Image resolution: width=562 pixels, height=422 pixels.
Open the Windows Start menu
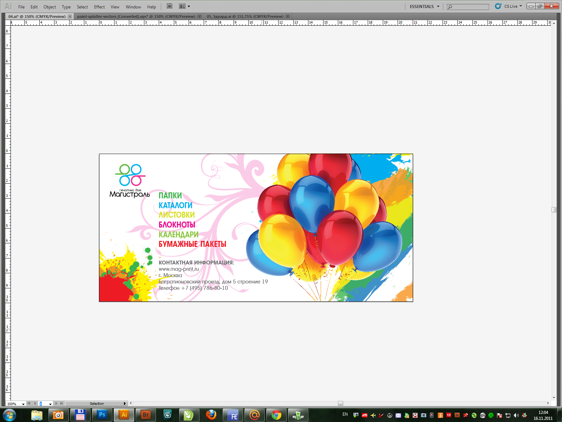pos(9,415)
